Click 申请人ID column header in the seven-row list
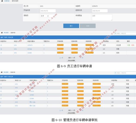Image resolution: width=136 pixels, height=123 pixels. (18, 80)
